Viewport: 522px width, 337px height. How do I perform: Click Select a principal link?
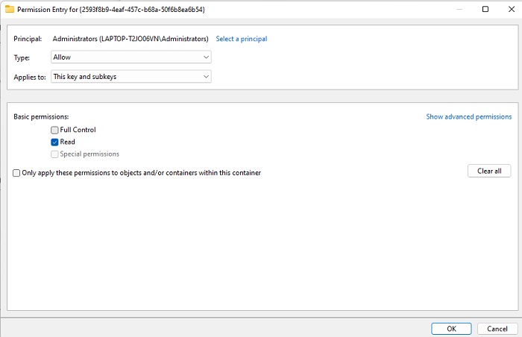click(x=242, y=39)
